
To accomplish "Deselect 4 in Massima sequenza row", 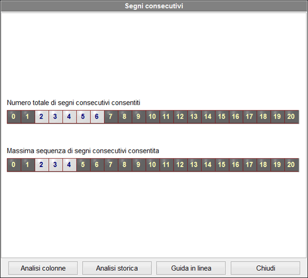I will [69, 165].
